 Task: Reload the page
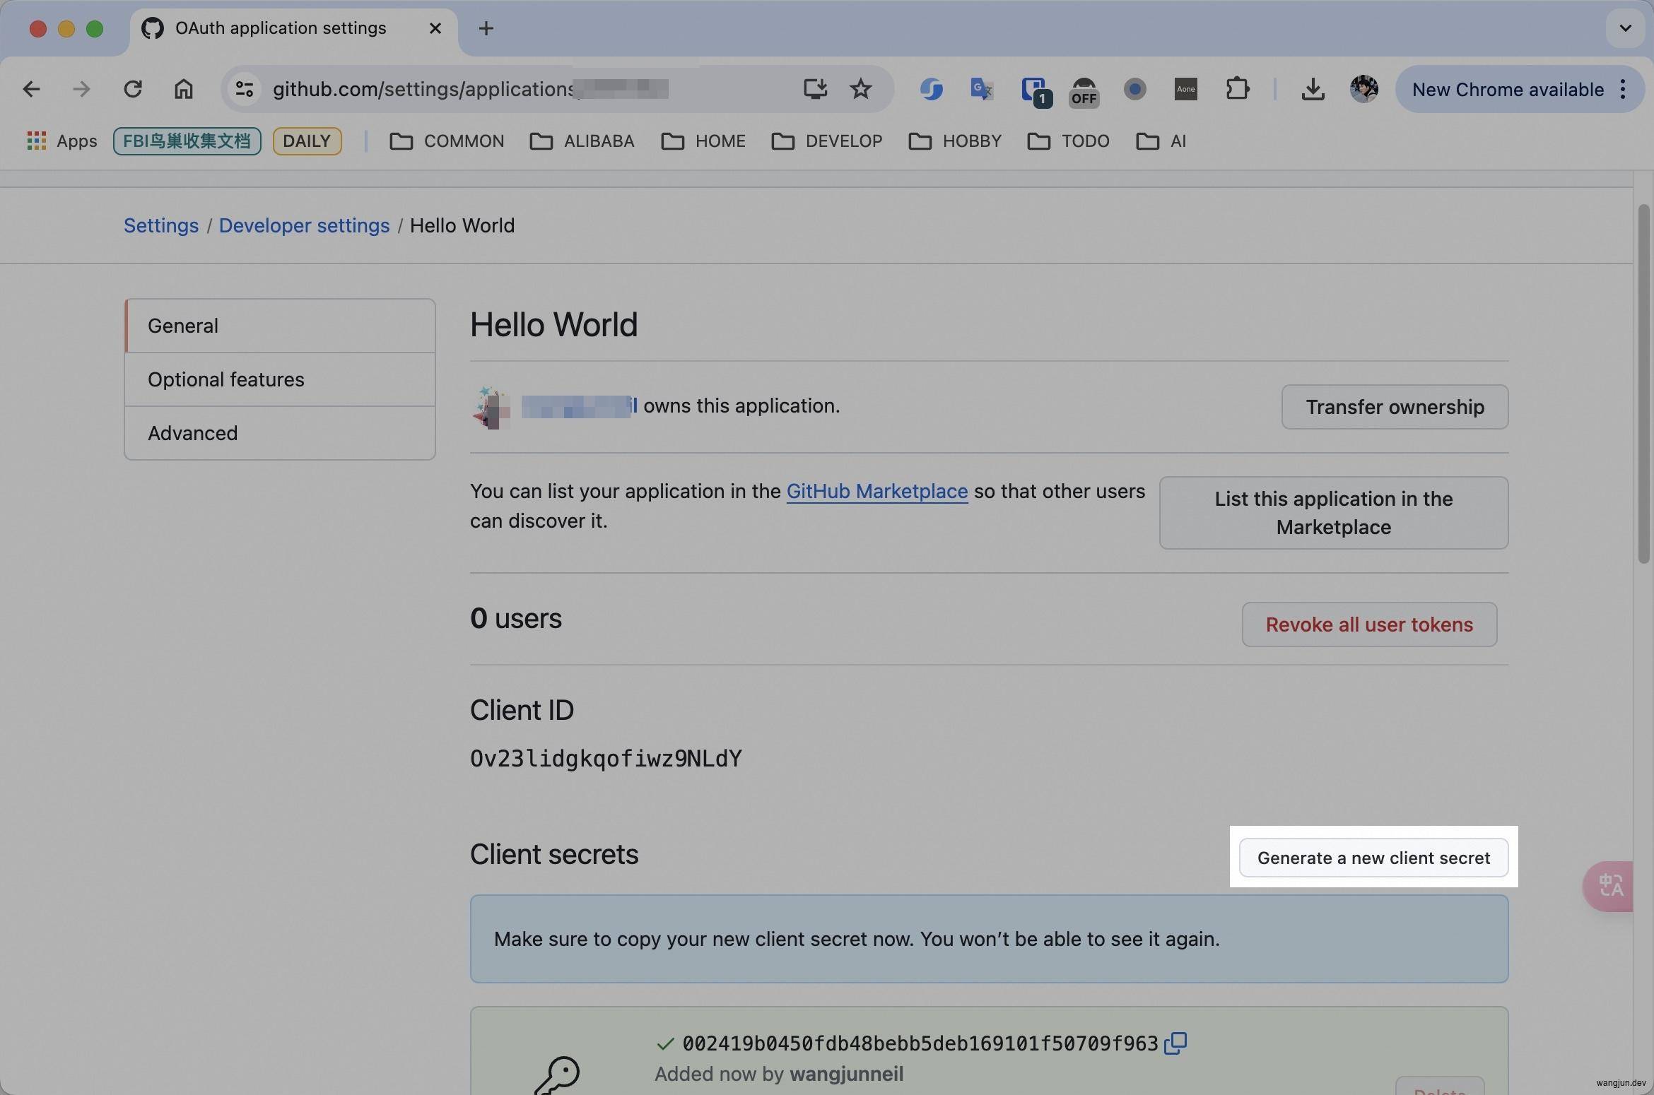tap(133, 89)
